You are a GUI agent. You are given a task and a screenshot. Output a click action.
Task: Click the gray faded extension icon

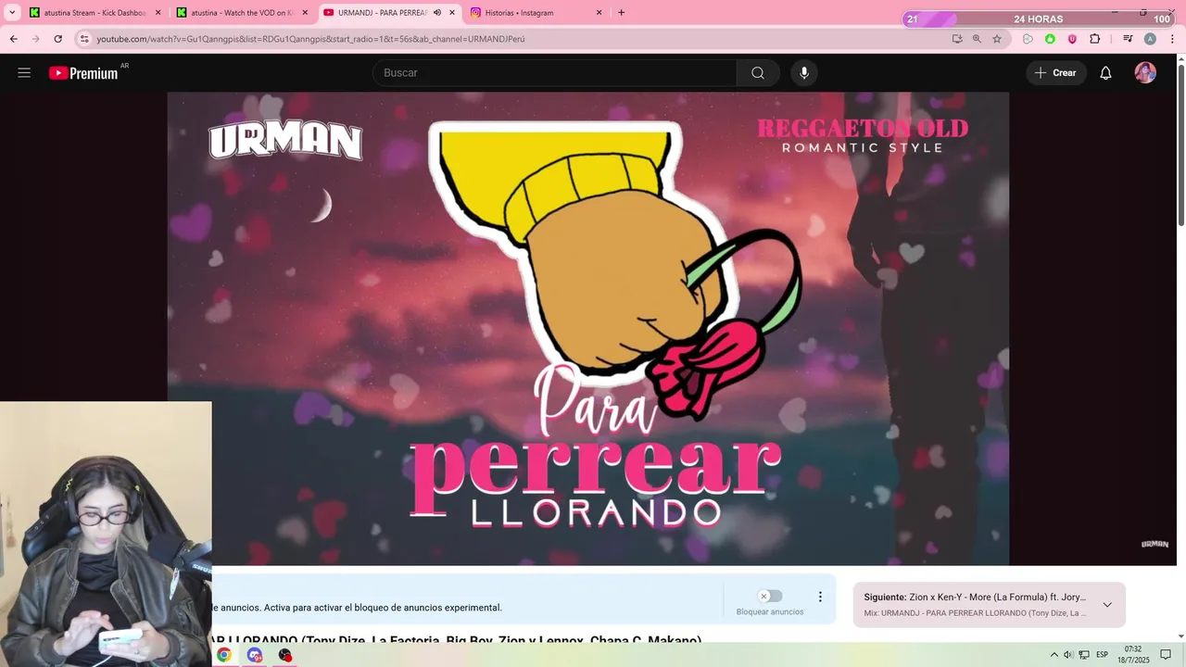[1028, 39]
